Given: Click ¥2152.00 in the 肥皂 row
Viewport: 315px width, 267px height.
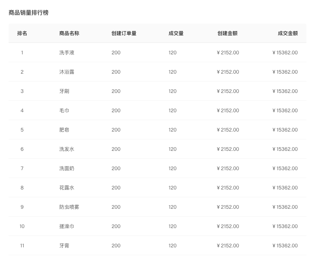Looking at the screenshot, I should click(x=228, y=130).
